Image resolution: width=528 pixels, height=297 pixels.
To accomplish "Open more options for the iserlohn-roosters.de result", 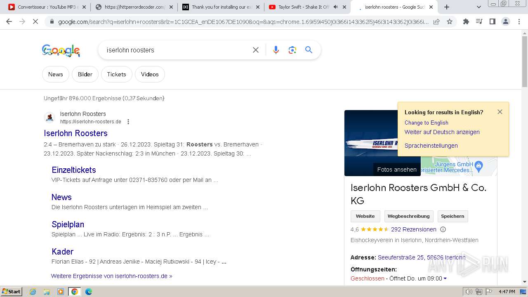I will pyautogui.click(x=128, y=122).
